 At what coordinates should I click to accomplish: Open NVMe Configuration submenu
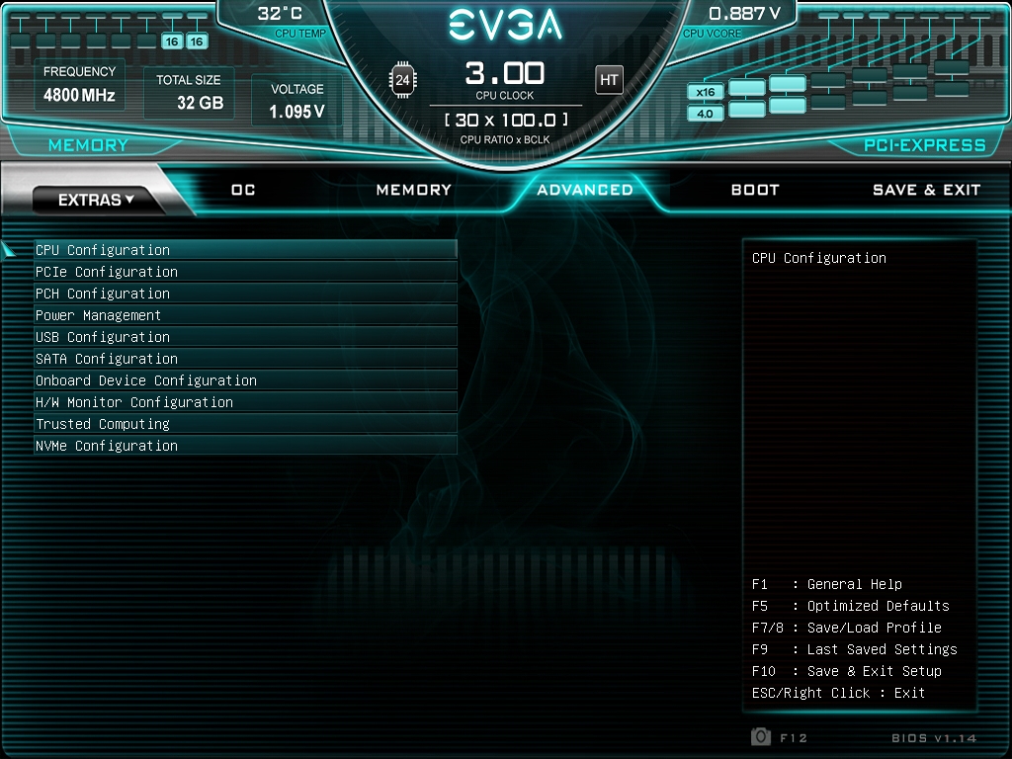pyautogui.click(x=245, y=446)
